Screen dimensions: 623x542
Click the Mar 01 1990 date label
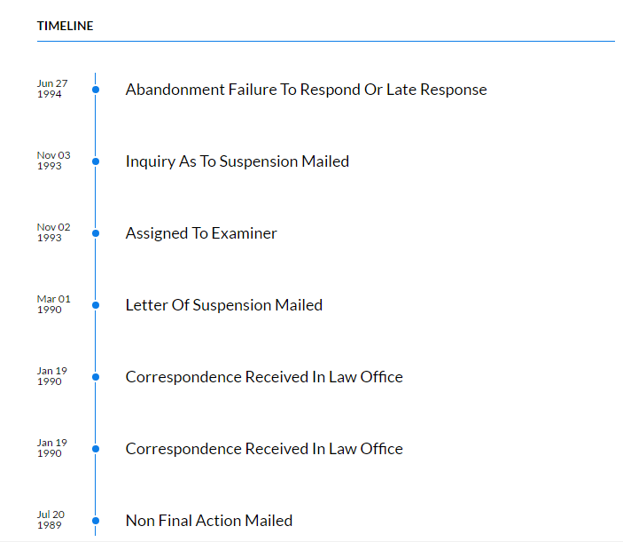point(54,304)
